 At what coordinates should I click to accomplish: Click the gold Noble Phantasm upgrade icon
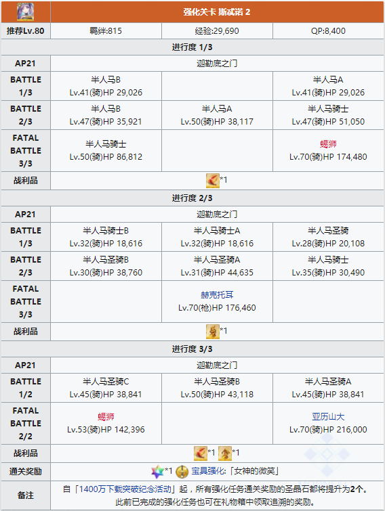point(182,471)
